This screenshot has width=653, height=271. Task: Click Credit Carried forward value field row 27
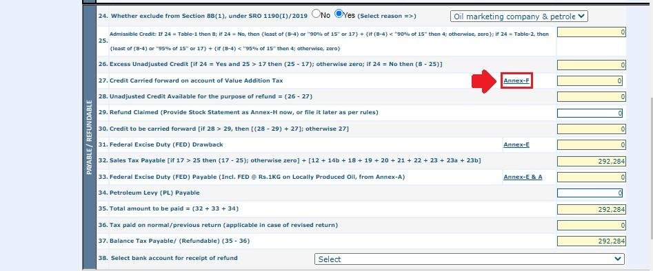[590, 81]
